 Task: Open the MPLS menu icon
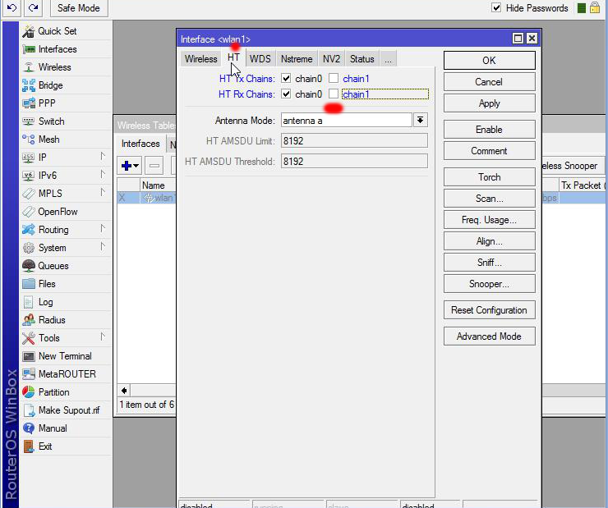(29, 193)
